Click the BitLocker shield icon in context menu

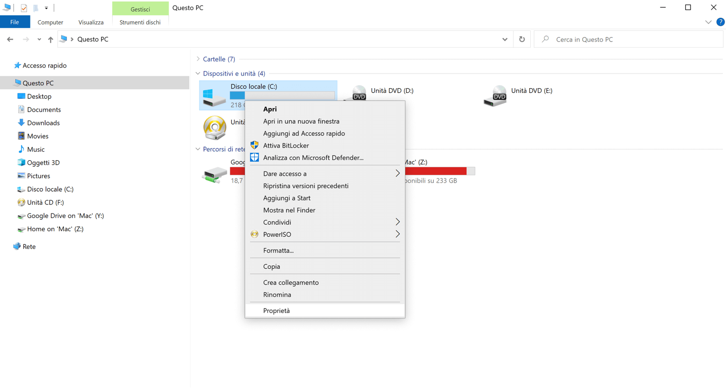click(255, 146)
